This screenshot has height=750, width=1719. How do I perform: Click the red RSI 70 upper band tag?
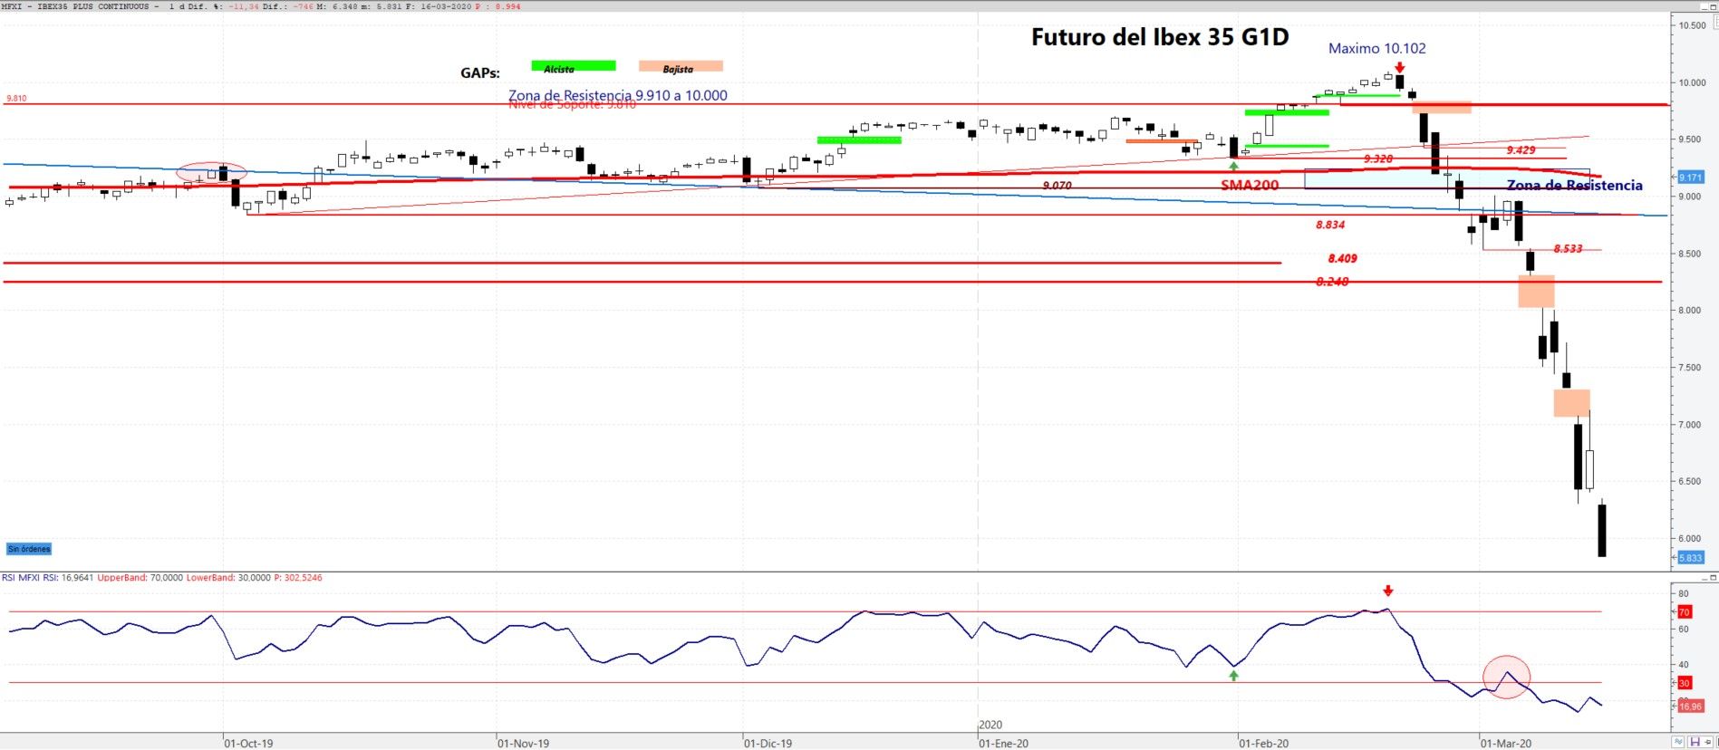click(1685, 612)
